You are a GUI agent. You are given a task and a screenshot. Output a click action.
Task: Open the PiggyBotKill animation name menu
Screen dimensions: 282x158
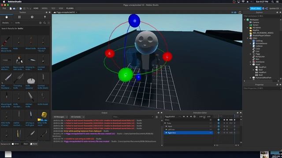click(179, 117)
